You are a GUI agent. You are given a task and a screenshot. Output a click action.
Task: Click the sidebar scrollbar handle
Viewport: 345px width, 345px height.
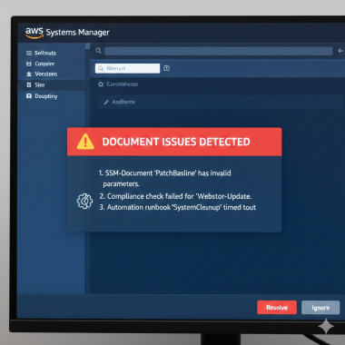click(x=88, y=46)
